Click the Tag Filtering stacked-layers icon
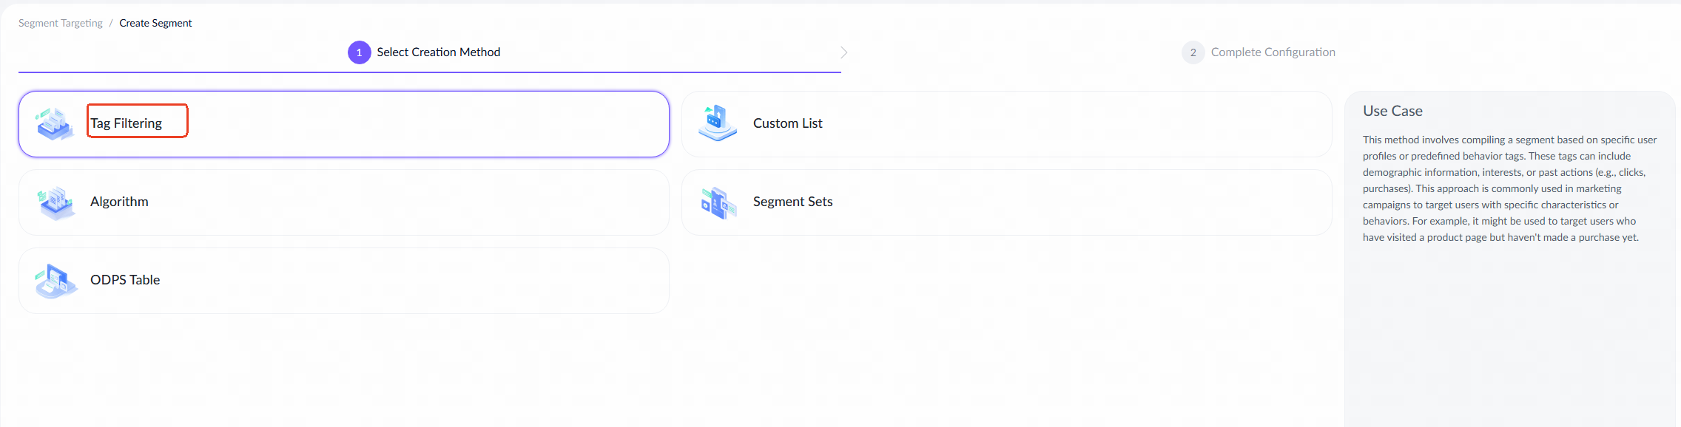Image resolution: width=1681 pixels, height=427 pixels. point(55,124)
